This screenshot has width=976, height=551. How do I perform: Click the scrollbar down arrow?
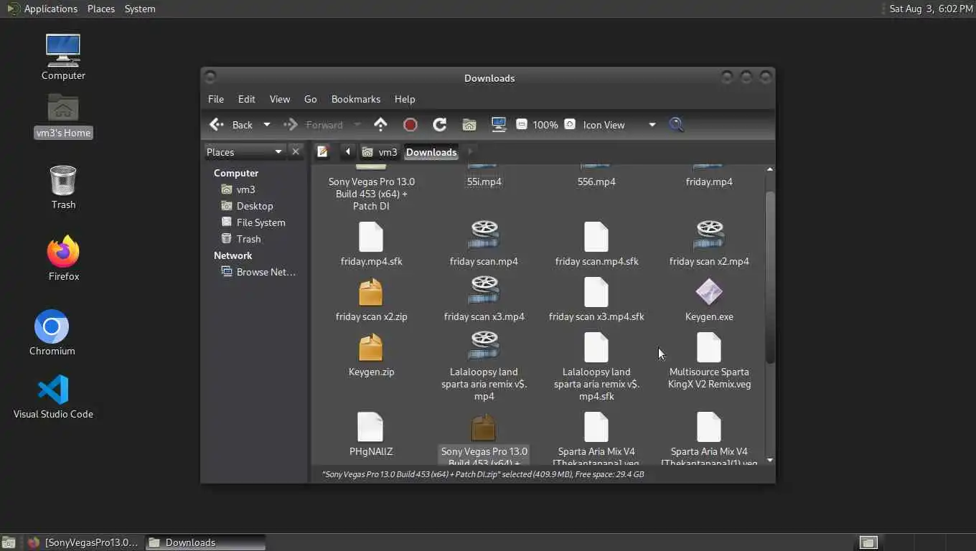click(x=770, y=460)
